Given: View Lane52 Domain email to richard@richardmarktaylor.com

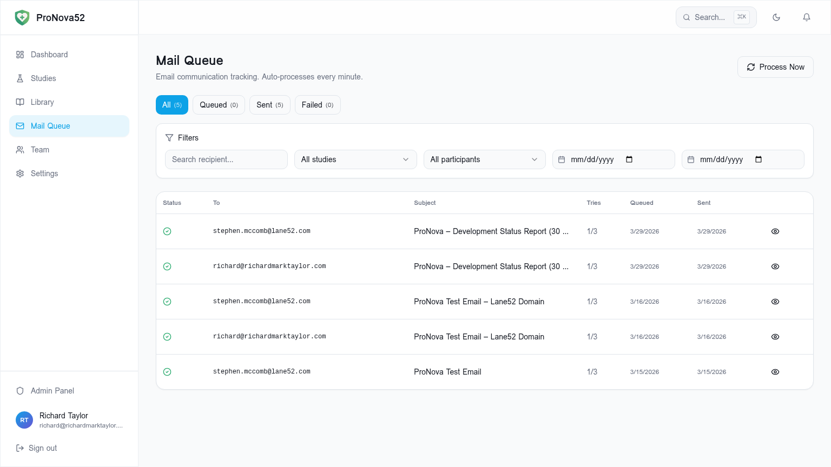Looking at the screenshot, I should [775, 337].
